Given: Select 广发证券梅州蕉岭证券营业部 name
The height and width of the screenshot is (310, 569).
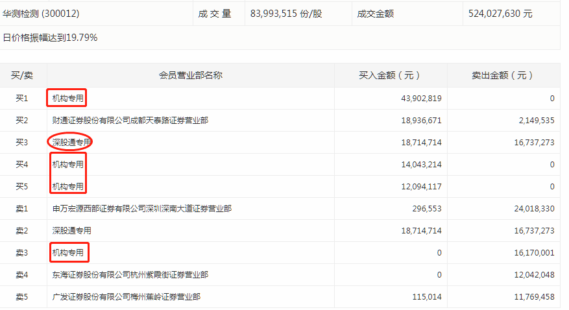Looking at the screenshot, I should coord(126,297).
